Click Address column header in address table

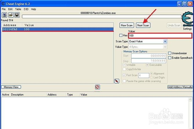click(52, 95)
